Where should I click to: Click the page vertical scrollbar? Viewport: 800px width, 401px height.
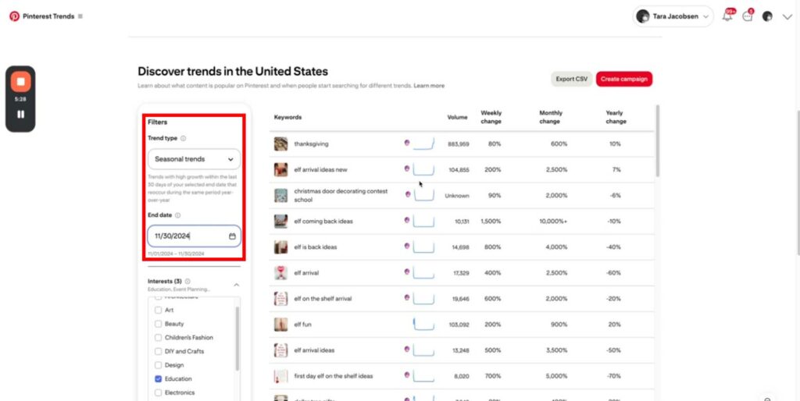coord(798,183)
